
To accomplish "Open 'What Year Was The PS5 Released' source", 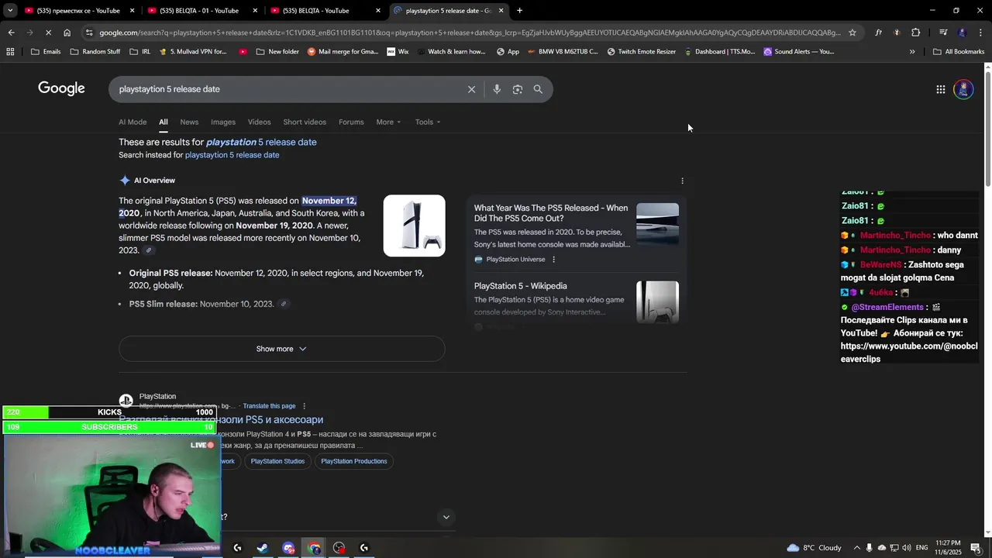I will click(x=551, y=213).
